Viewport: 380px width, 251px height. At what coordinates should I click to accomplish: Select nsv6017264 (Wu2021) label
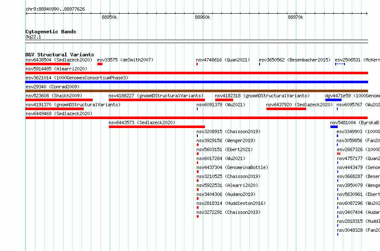click(x=221, y=158)
